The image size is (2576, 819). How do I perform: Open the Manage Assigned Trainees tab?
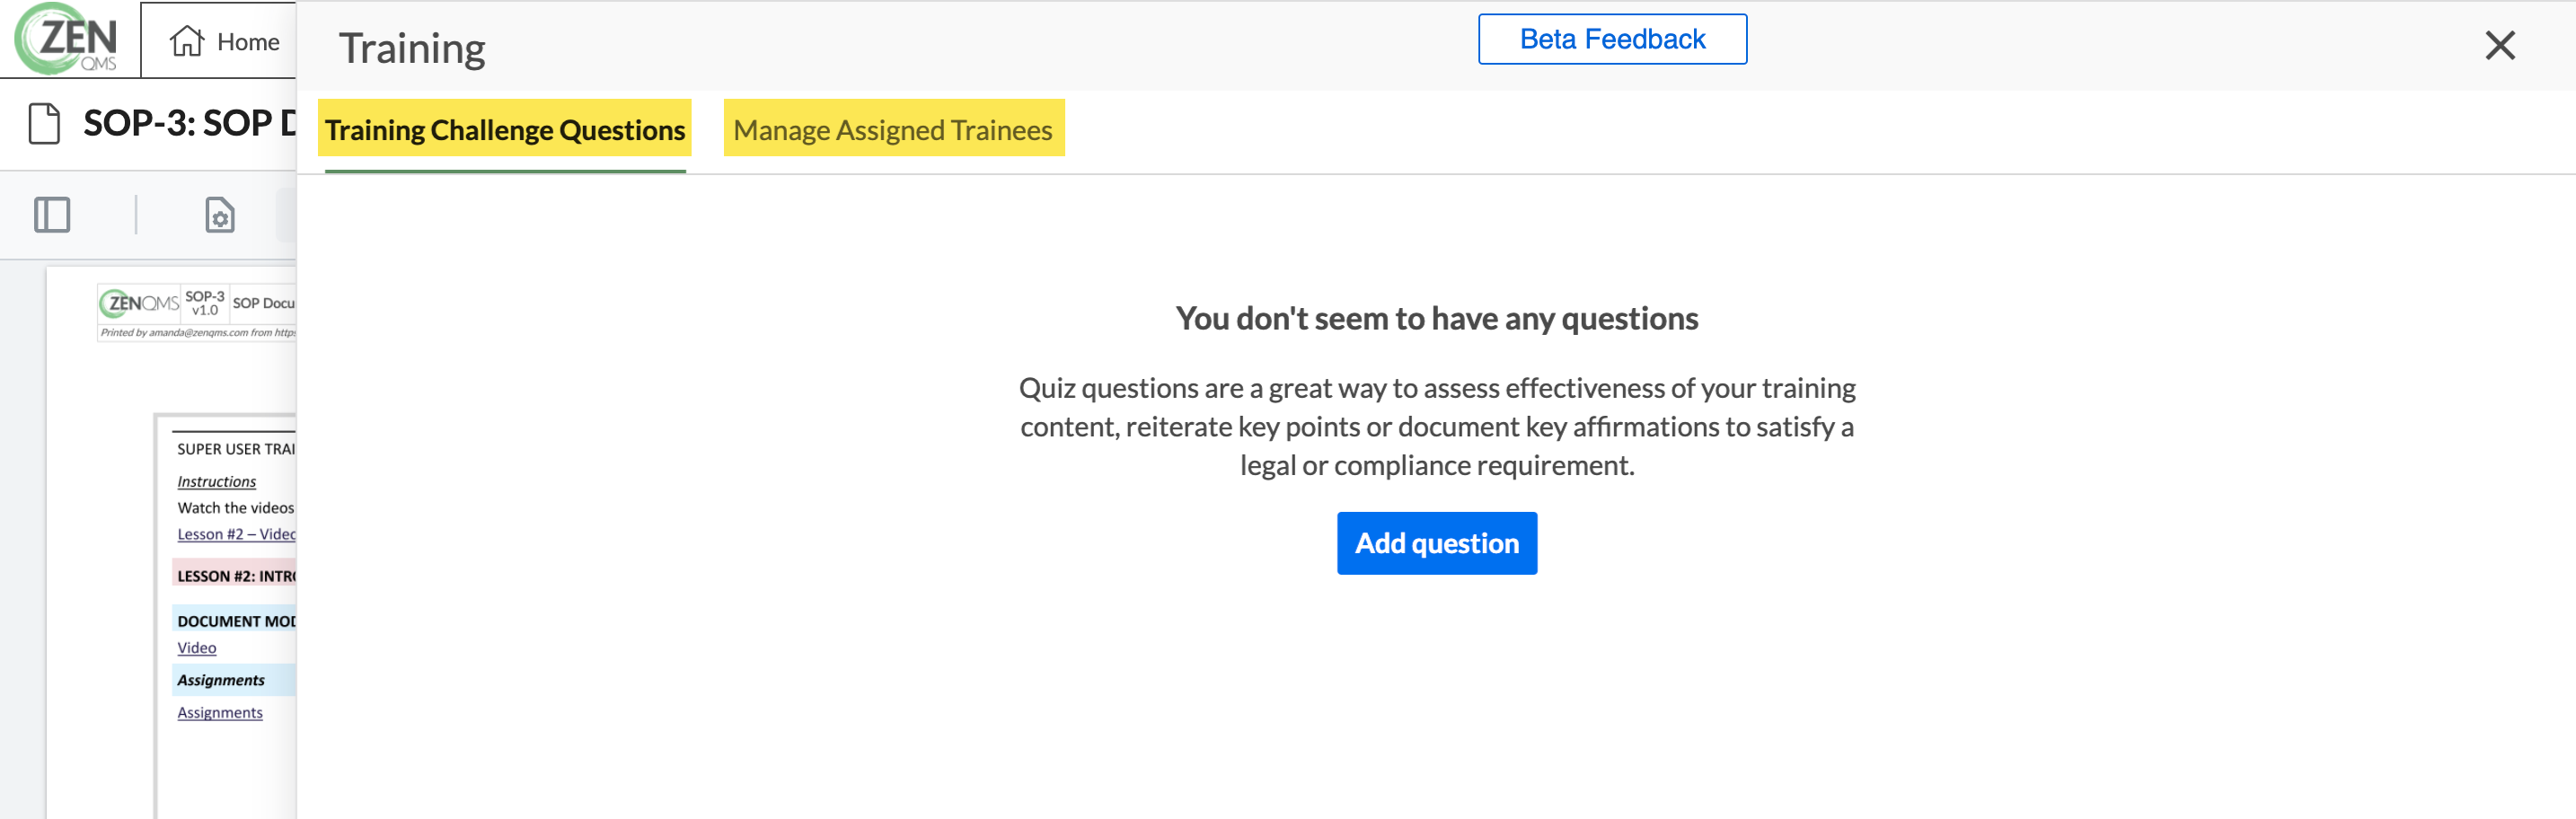click(893, 130)
